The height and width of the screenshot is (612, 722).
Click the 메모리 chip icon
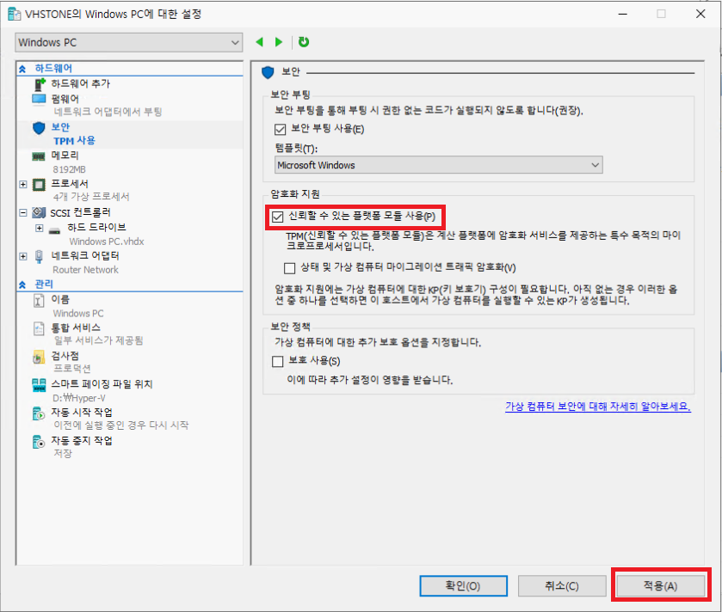point(39,156)
